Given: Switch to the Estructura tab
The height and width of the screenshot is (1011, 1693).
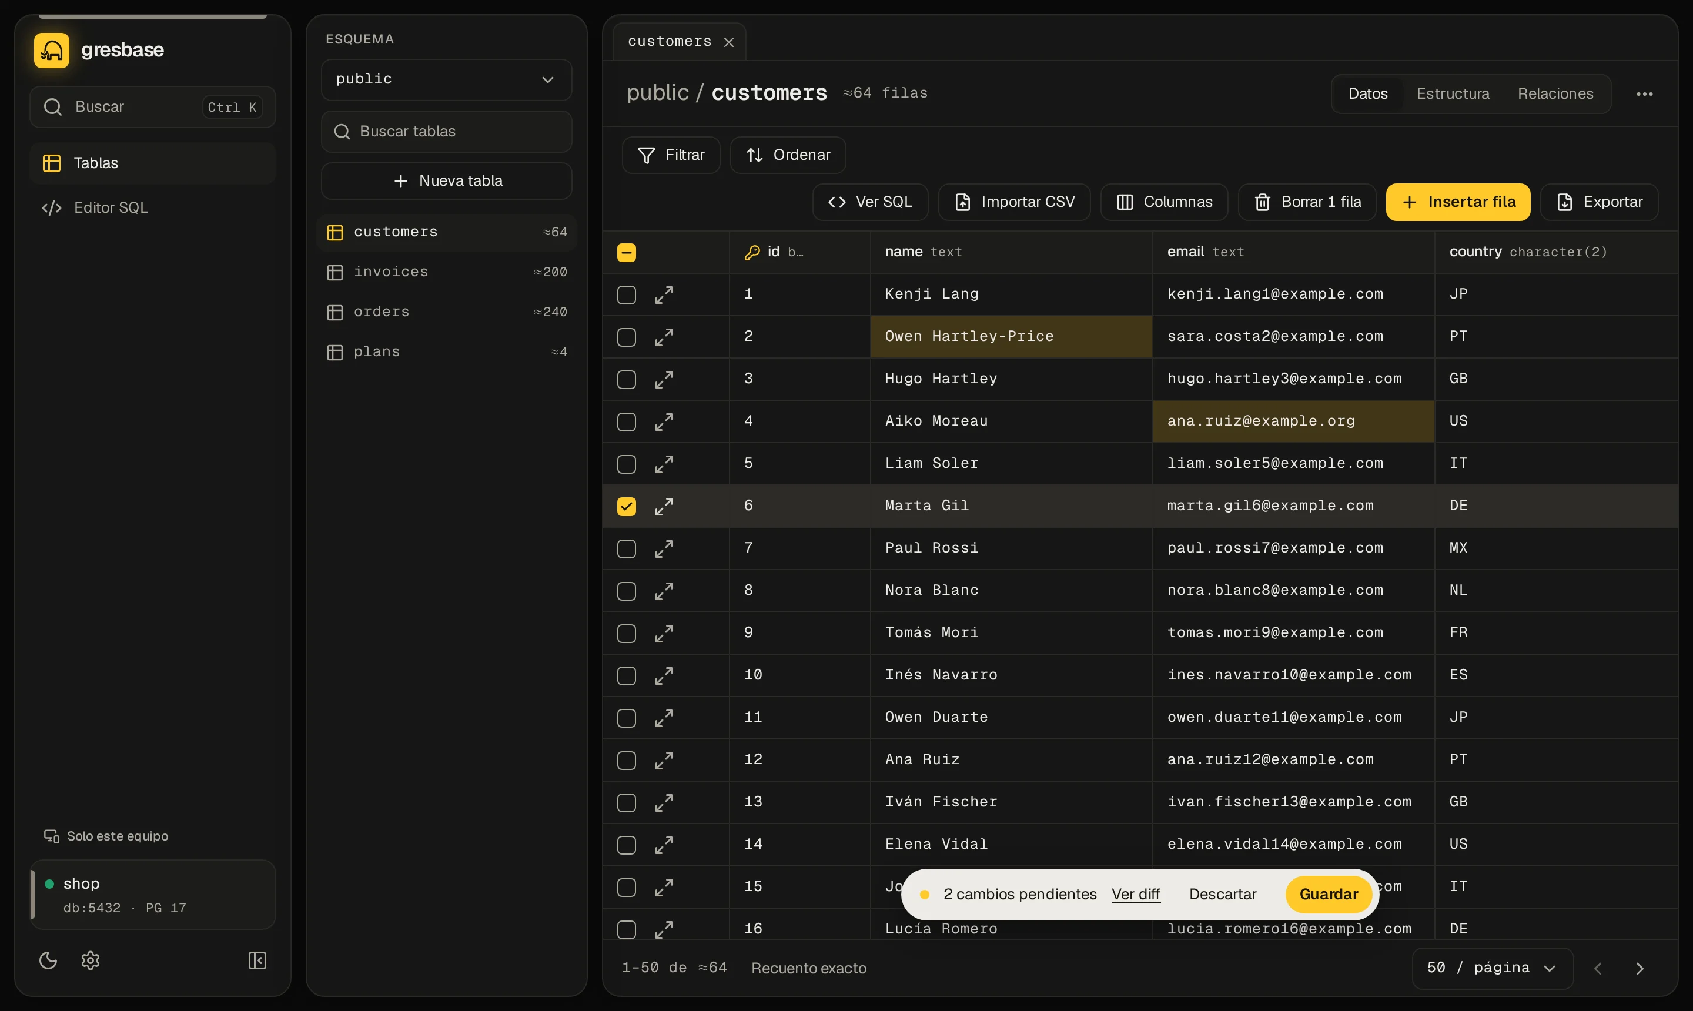Looking at the screenshot, I should point(1453,94).
